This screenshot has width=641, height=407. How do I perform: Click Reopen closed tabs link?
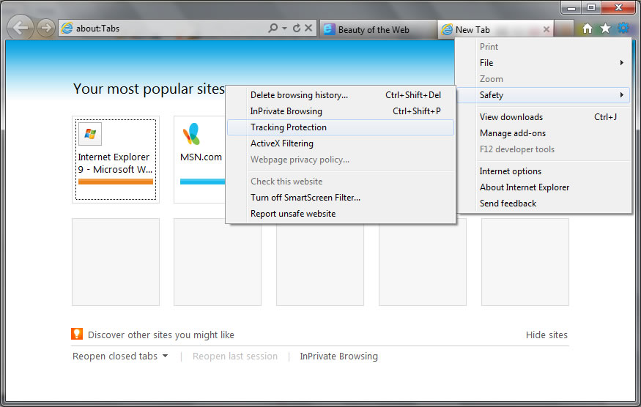tap(115, 356)
